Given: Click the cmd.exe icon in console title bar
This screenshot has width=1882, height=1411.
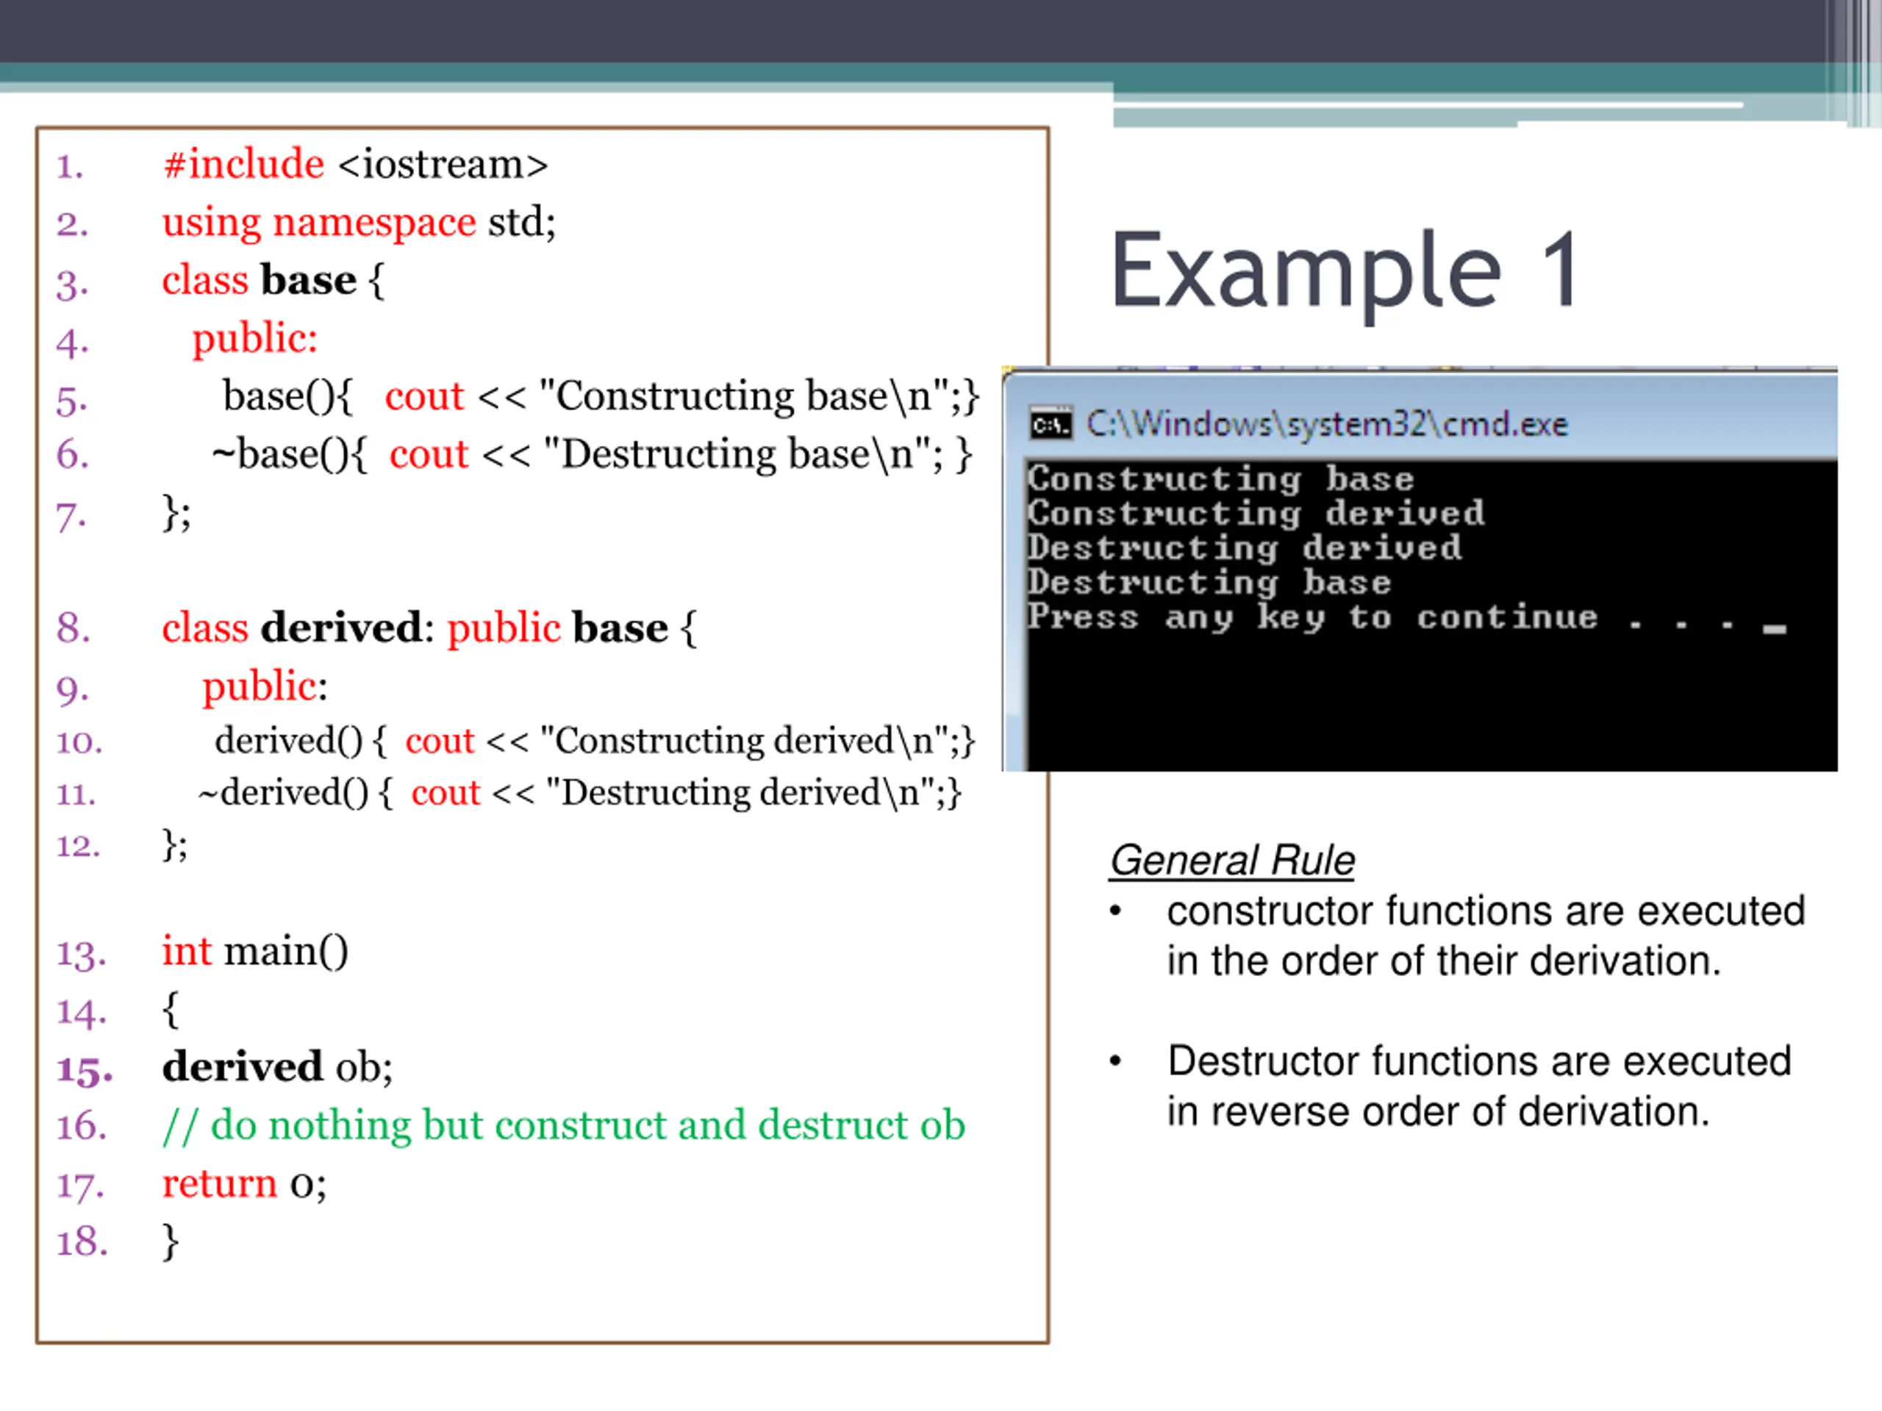Looking at the screenshot, I should click(x=1051, y=423).
